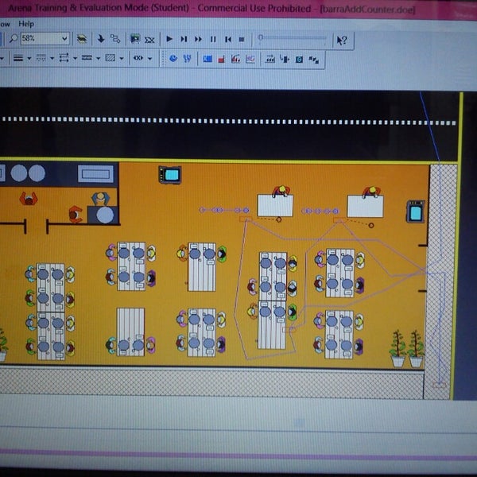This screenshot has width=477, height=477.
Task: Open the partially visible Window menu
Action: [x=5, y=24]
